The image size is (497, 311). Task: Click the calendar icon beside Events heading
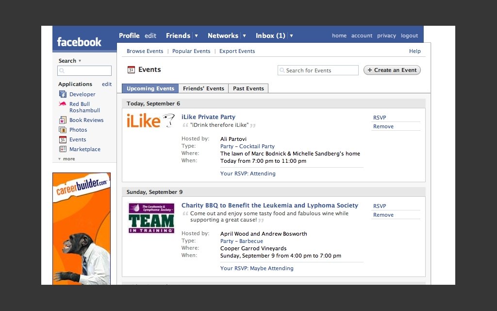pyautogui.click(x=131, y=69)
